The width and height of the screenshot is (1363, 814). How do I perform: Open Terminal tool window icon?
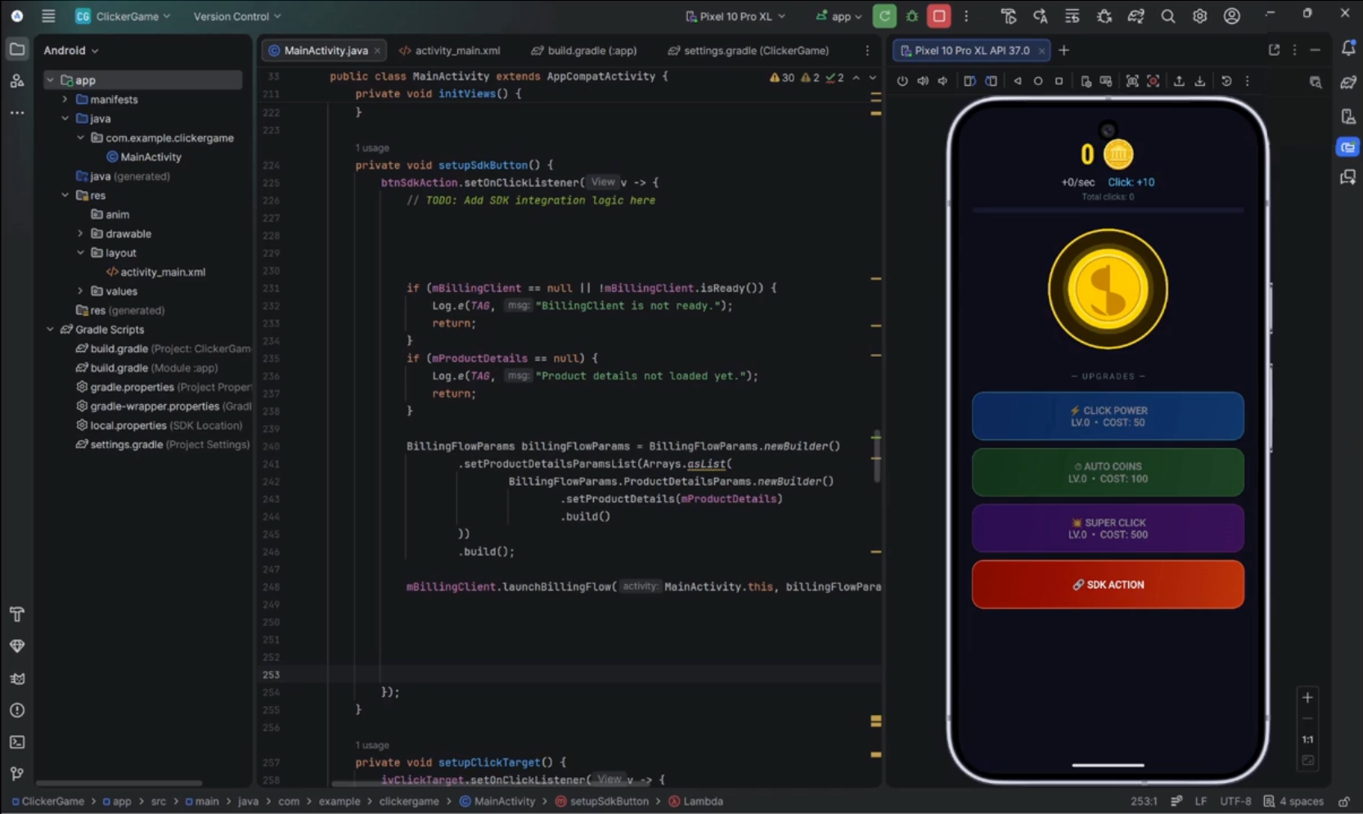pyautogui.click(x=16, y=742)
